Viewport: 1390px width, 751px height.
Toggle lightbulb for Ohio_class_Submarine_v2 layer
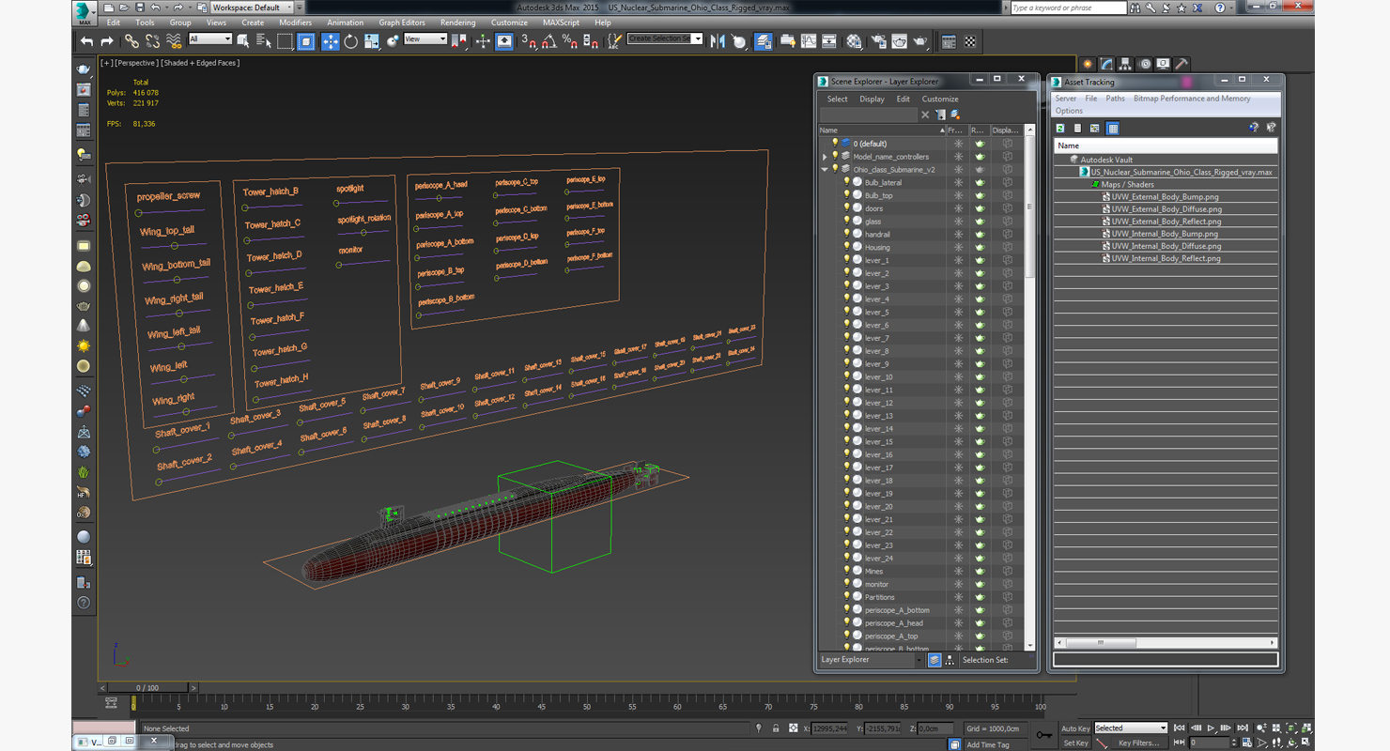[x=834, y=169]
